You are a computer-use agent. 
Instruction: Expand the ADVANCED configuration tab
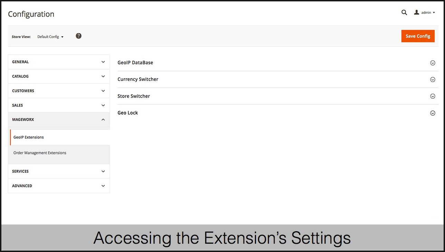click(x=59, y=186)
